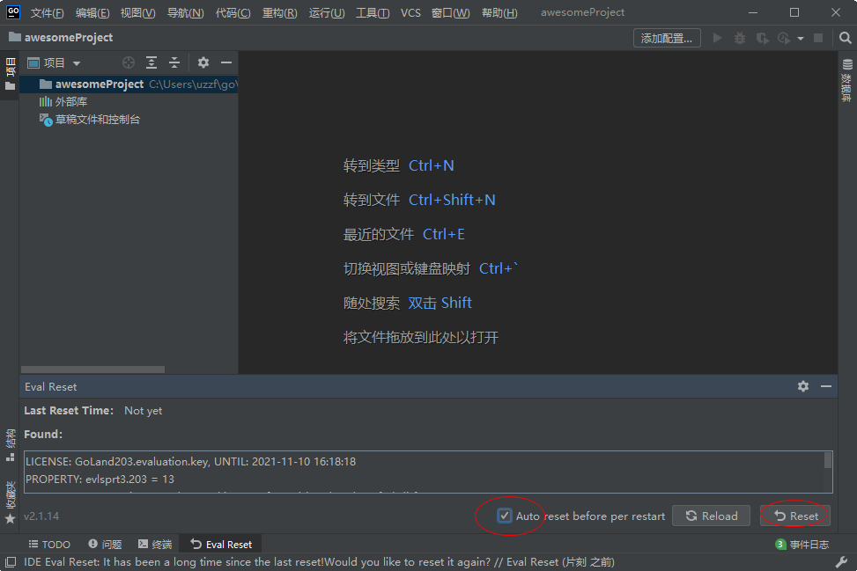Select awesomeProject root in project tree
857x571 pixels.
129,84
